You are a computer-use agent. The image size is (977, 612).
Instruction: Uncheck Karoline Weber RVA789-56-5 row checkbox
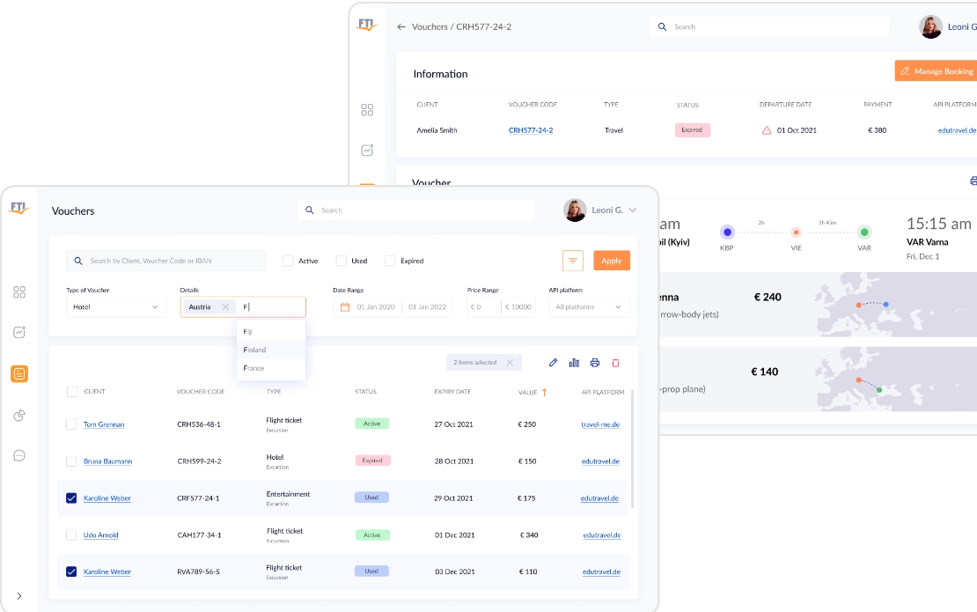[71, 571]
